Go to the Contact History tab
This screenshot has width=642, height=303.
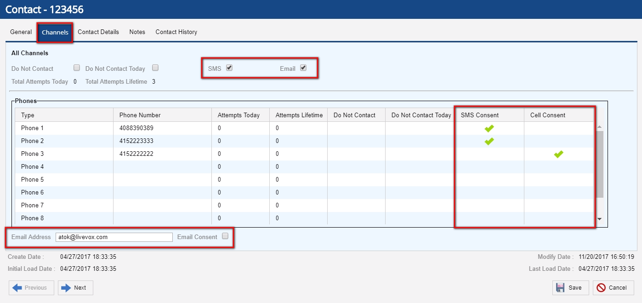click(x=176, y=32)
